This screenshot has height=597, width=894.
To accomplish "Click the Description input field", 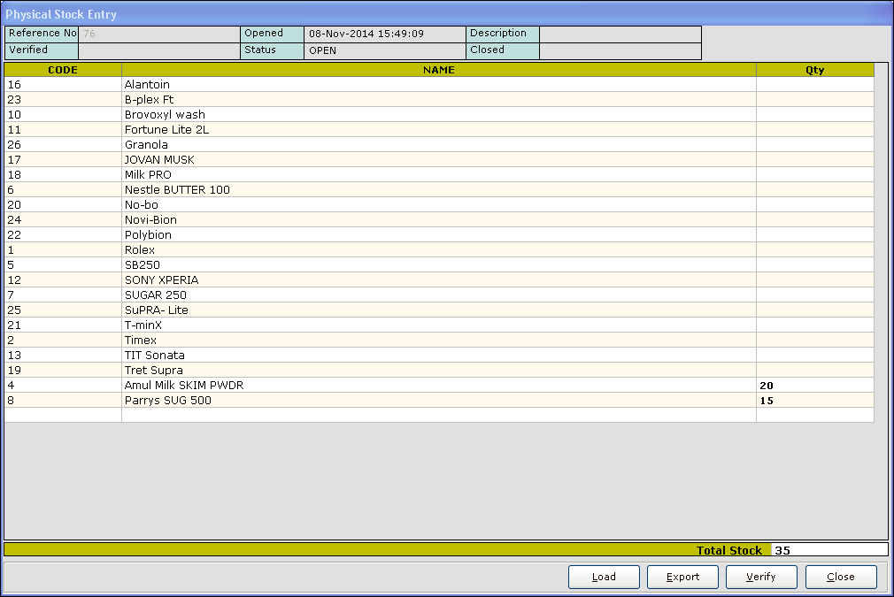I will [x=620, y=34].
